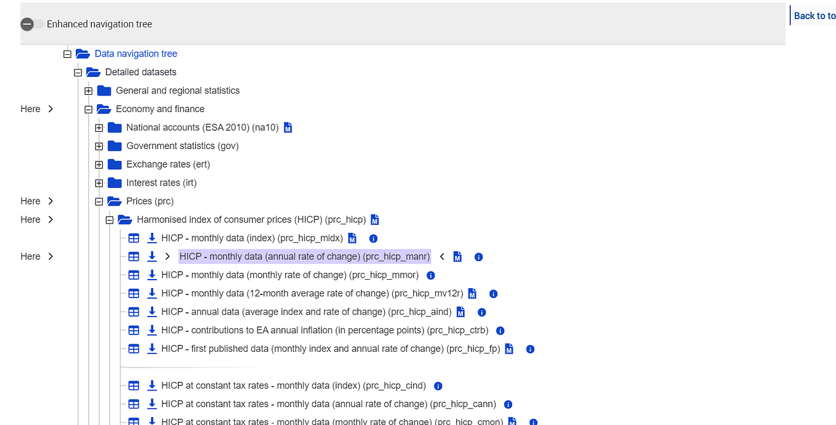Open metadata for National accounts (na10)
Screen dimensions: 836x425
tap(287, 127)
